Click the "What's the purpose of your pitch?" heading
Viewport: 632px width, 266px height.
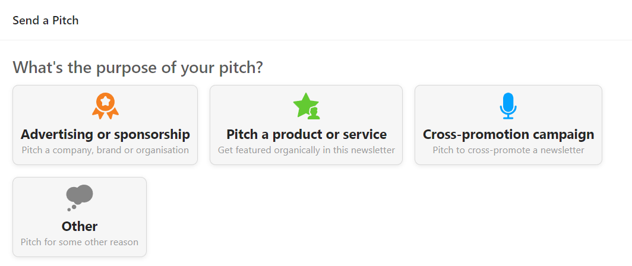coord(138,67)
